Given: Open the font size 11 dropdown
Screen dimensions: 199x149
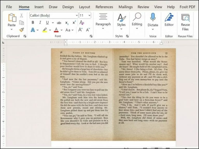Looking at the screenshot, I should tap(89, 16).
